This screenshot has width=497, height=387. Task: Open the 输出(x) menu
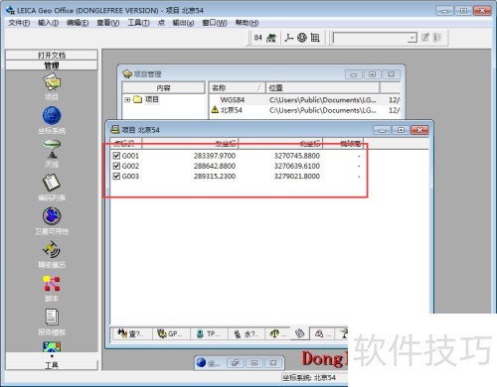point(183,23)
